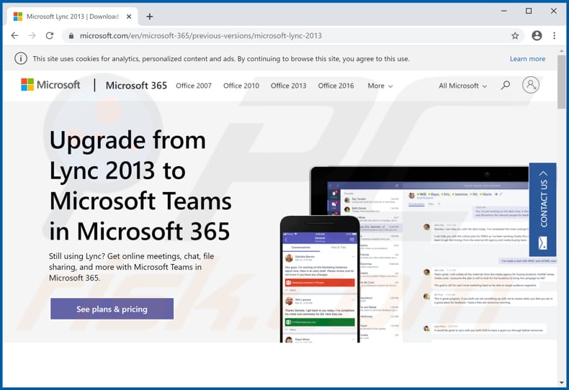
Task: Reload the current page
Action: [x=50, y=35]
